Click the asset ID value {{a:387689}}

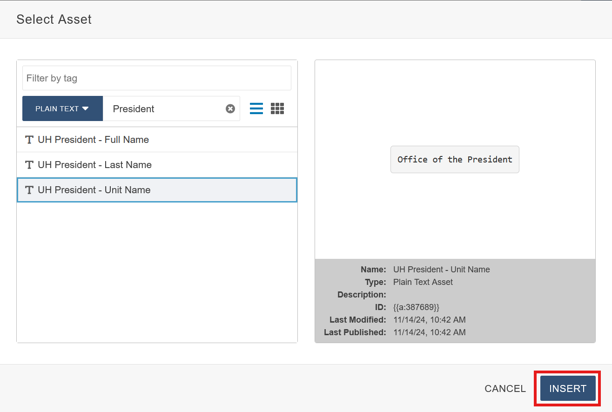click(x=416, y=307)
